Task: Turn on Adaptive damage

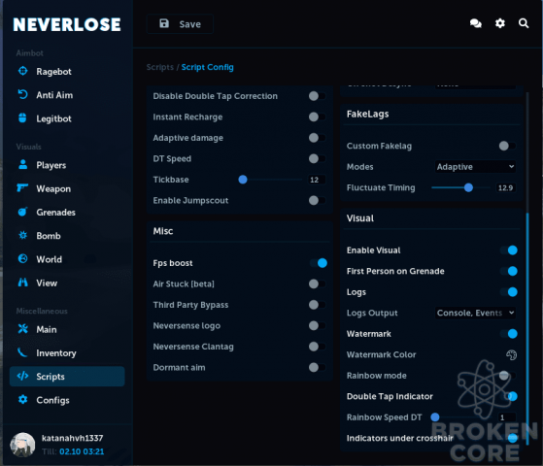Action: click(x=317, y=138)
